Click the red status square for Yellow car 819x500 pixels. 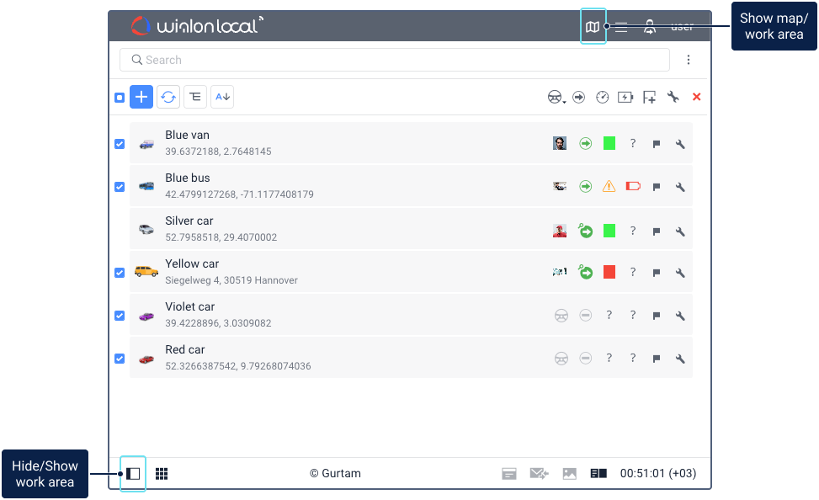(609, 272)
